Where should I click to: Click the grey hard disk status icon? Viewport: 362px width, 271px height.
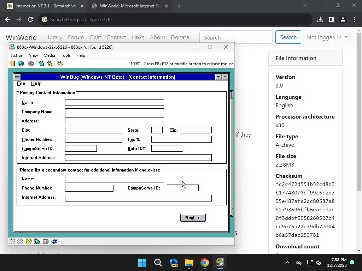tap(46, 241)
